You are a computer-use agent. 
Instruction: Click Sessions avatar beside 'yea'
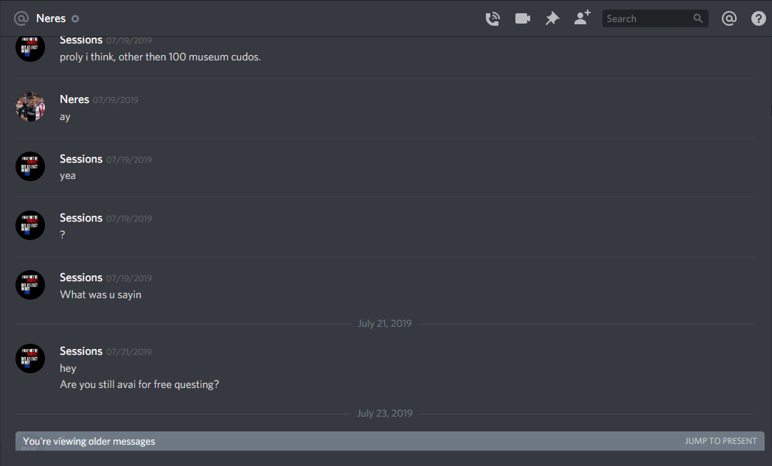[x=30, y=166]
